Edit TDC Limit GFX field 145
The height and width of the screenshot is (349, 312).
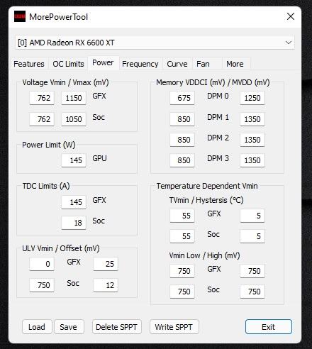tap(74, 202)
